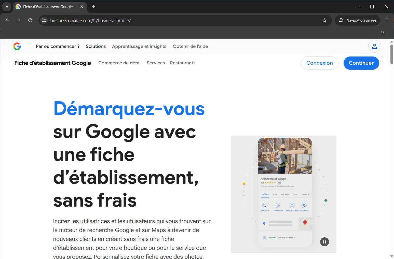Expand the tab search dropdown arrow

(7, 7)
